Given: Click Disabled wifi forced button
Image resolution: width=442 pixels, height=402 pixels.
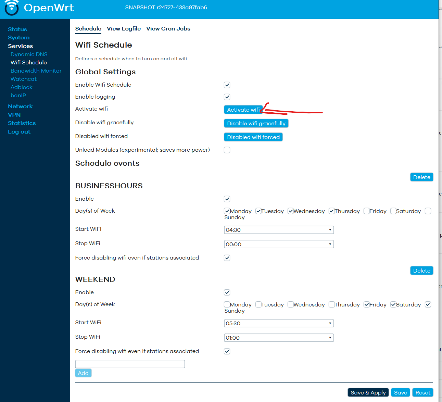Looking at the screenshot, I should (x=253, y=137).
